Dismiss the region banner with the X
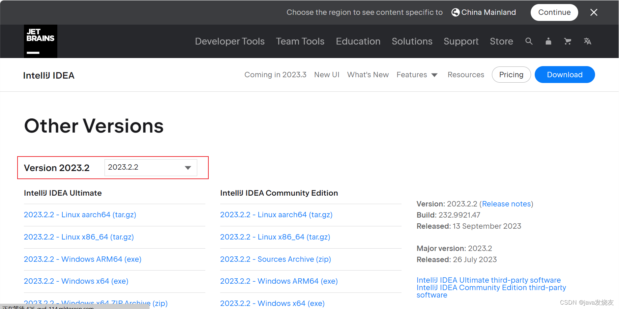The width and height of the screenshot is (619, 309). click(594, 12)
